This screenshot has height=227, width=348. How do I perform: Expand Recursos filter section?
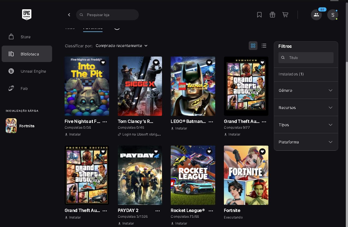(x=306, y=107)
